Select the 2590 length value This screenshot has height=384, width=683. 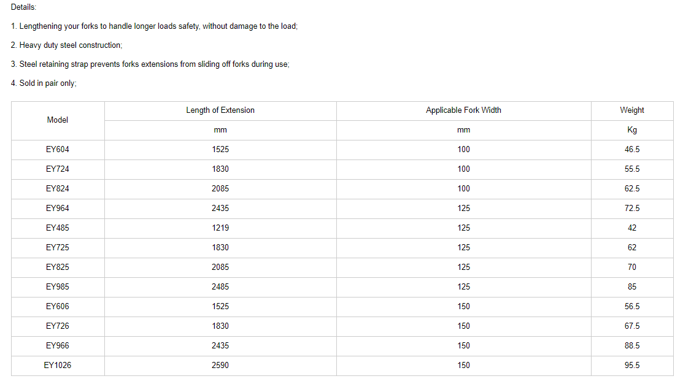pos(220,366)
